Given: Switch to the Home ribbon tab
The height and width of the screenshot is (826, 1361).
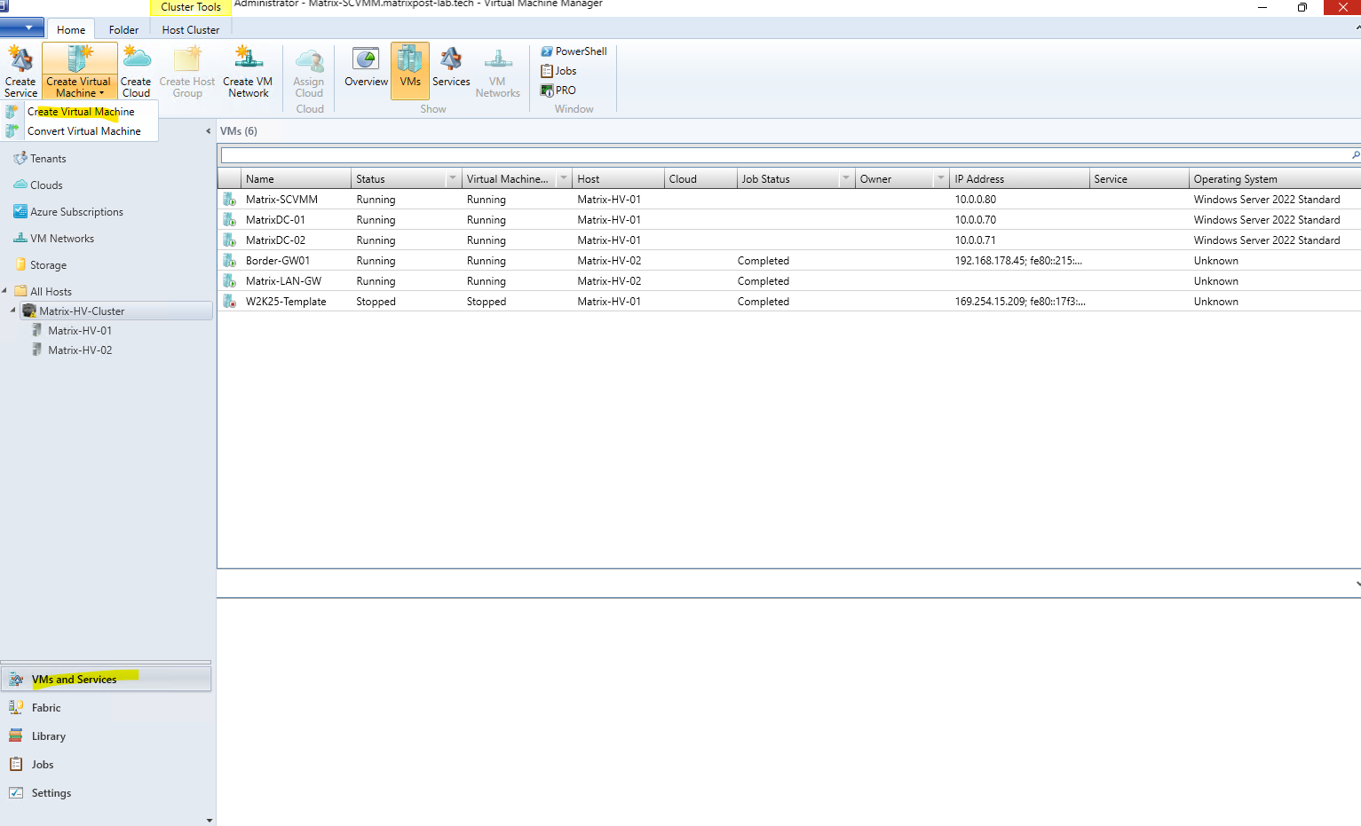Looking at the screenshot, I should 71,29.
